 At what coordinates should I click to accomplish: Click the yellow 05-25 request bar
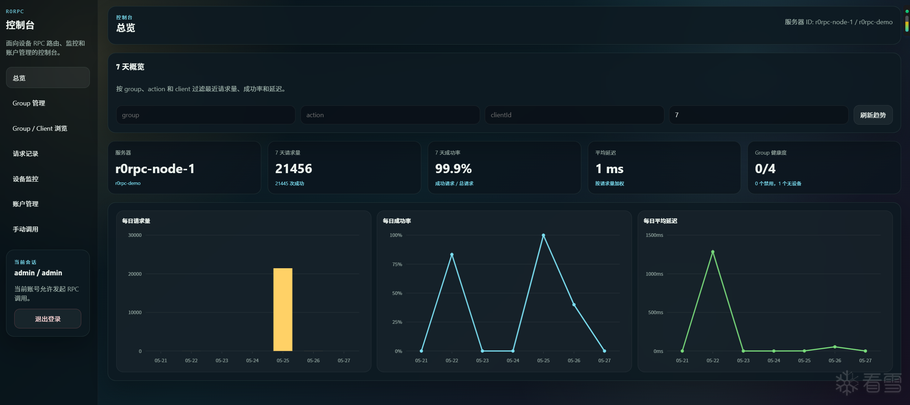pos(283,310)
